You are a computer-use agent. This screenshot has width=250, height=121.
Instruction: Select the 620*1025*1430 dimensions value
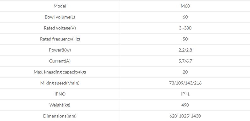[x=185, y=116]
